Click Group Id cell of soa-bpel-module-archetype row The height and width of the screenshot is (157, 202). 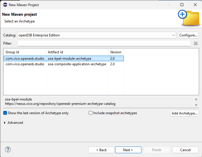click(25, 59)
